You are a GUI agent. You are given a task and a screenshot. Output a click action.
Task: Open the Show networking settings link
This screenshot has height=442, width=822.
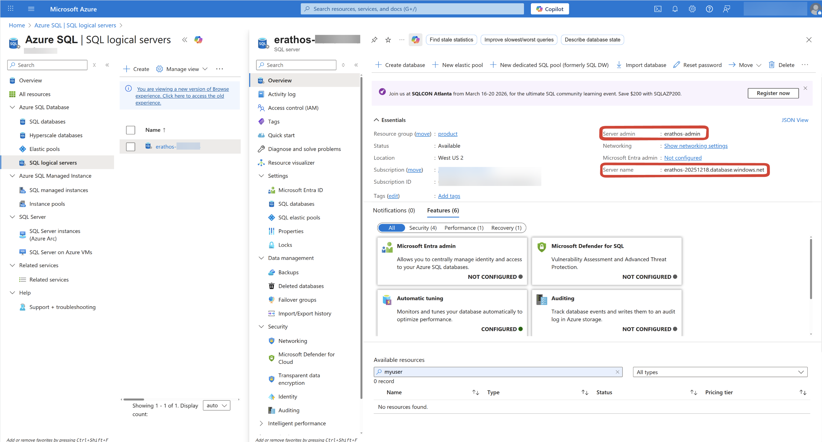click(x=696, y=146)
